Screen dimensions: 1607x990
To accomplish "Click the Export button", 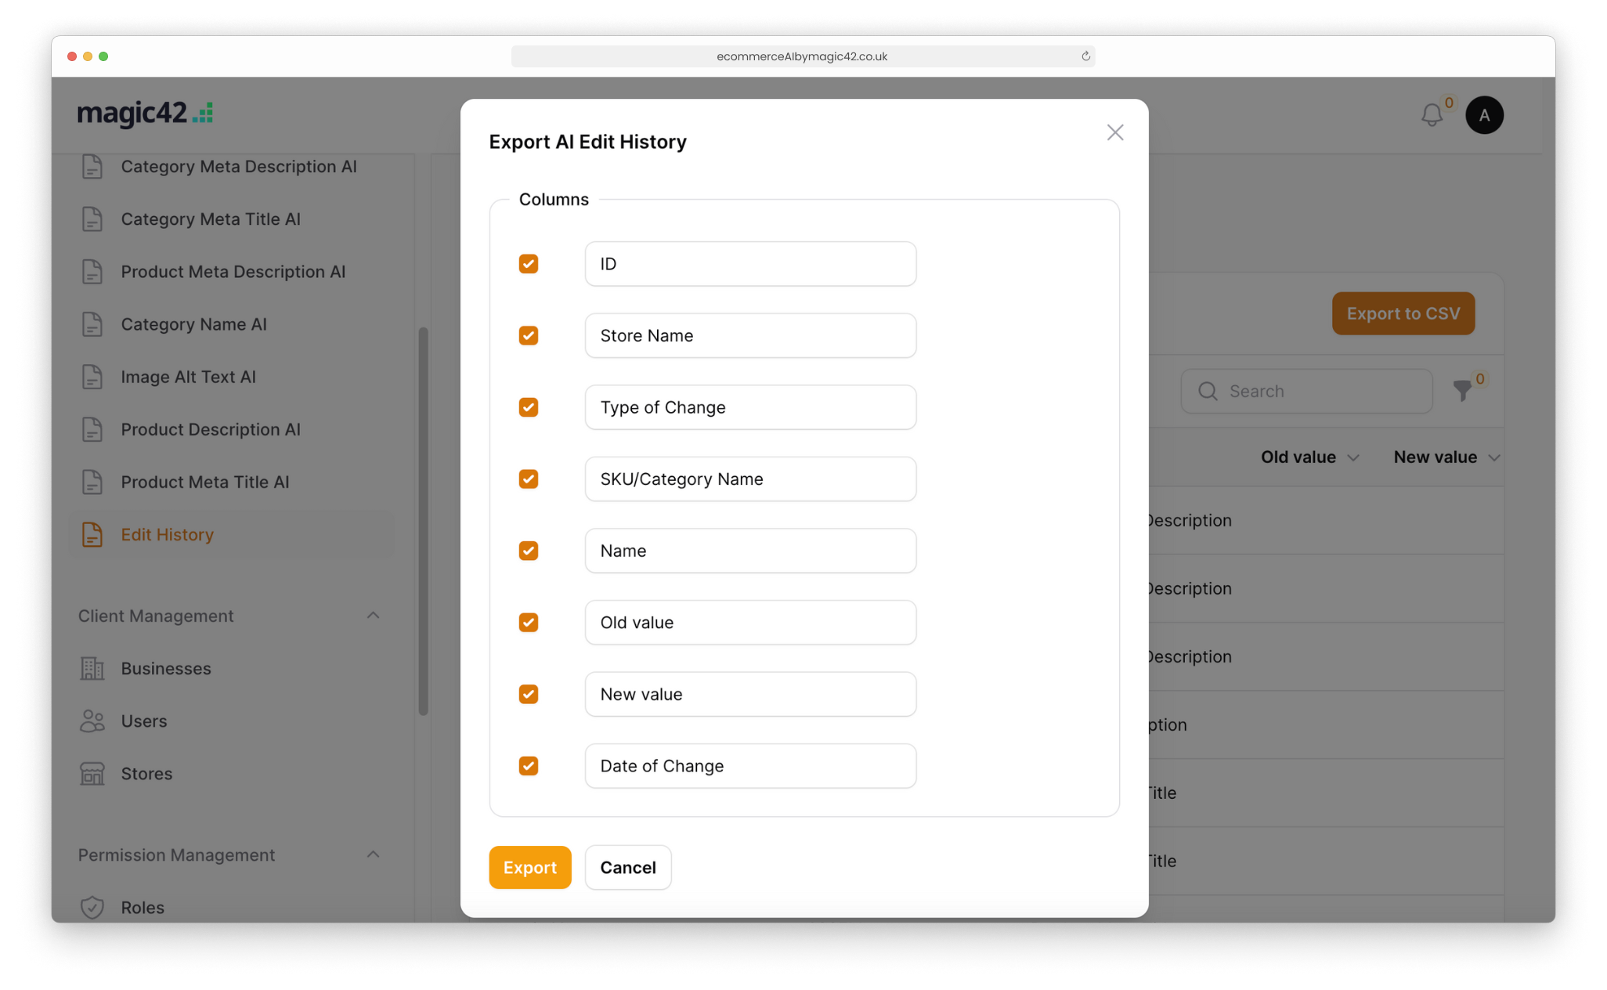I will pos(529,867).
